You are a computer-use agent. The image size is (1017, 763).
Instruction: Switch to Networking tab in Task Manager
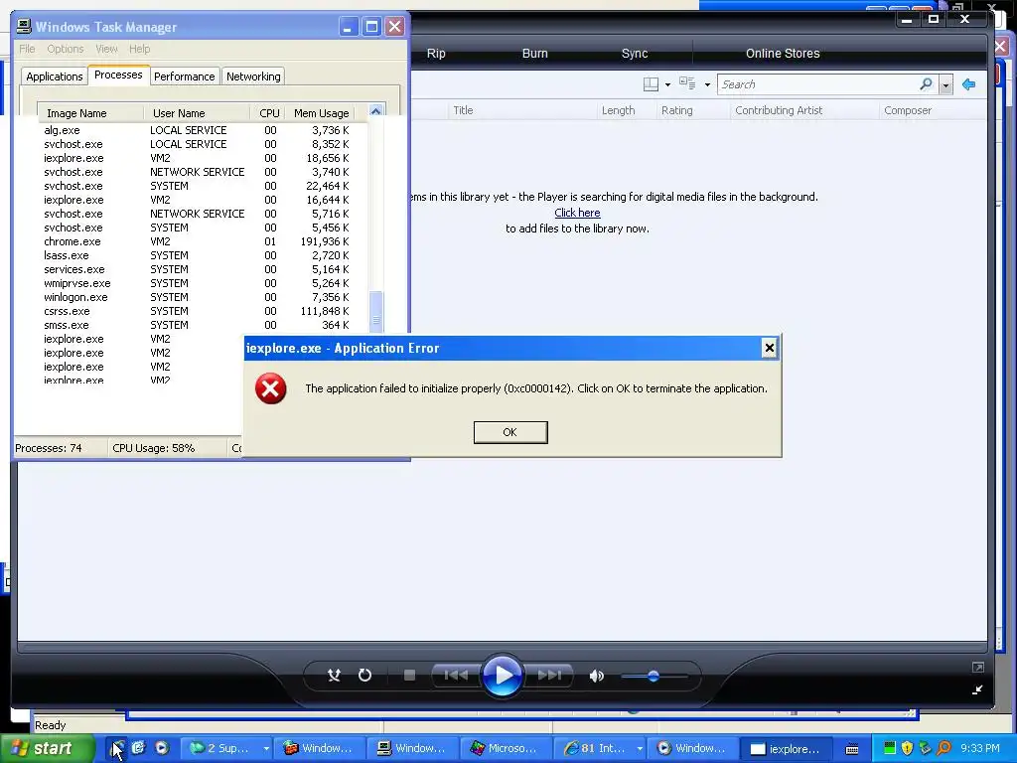point(253,76)
